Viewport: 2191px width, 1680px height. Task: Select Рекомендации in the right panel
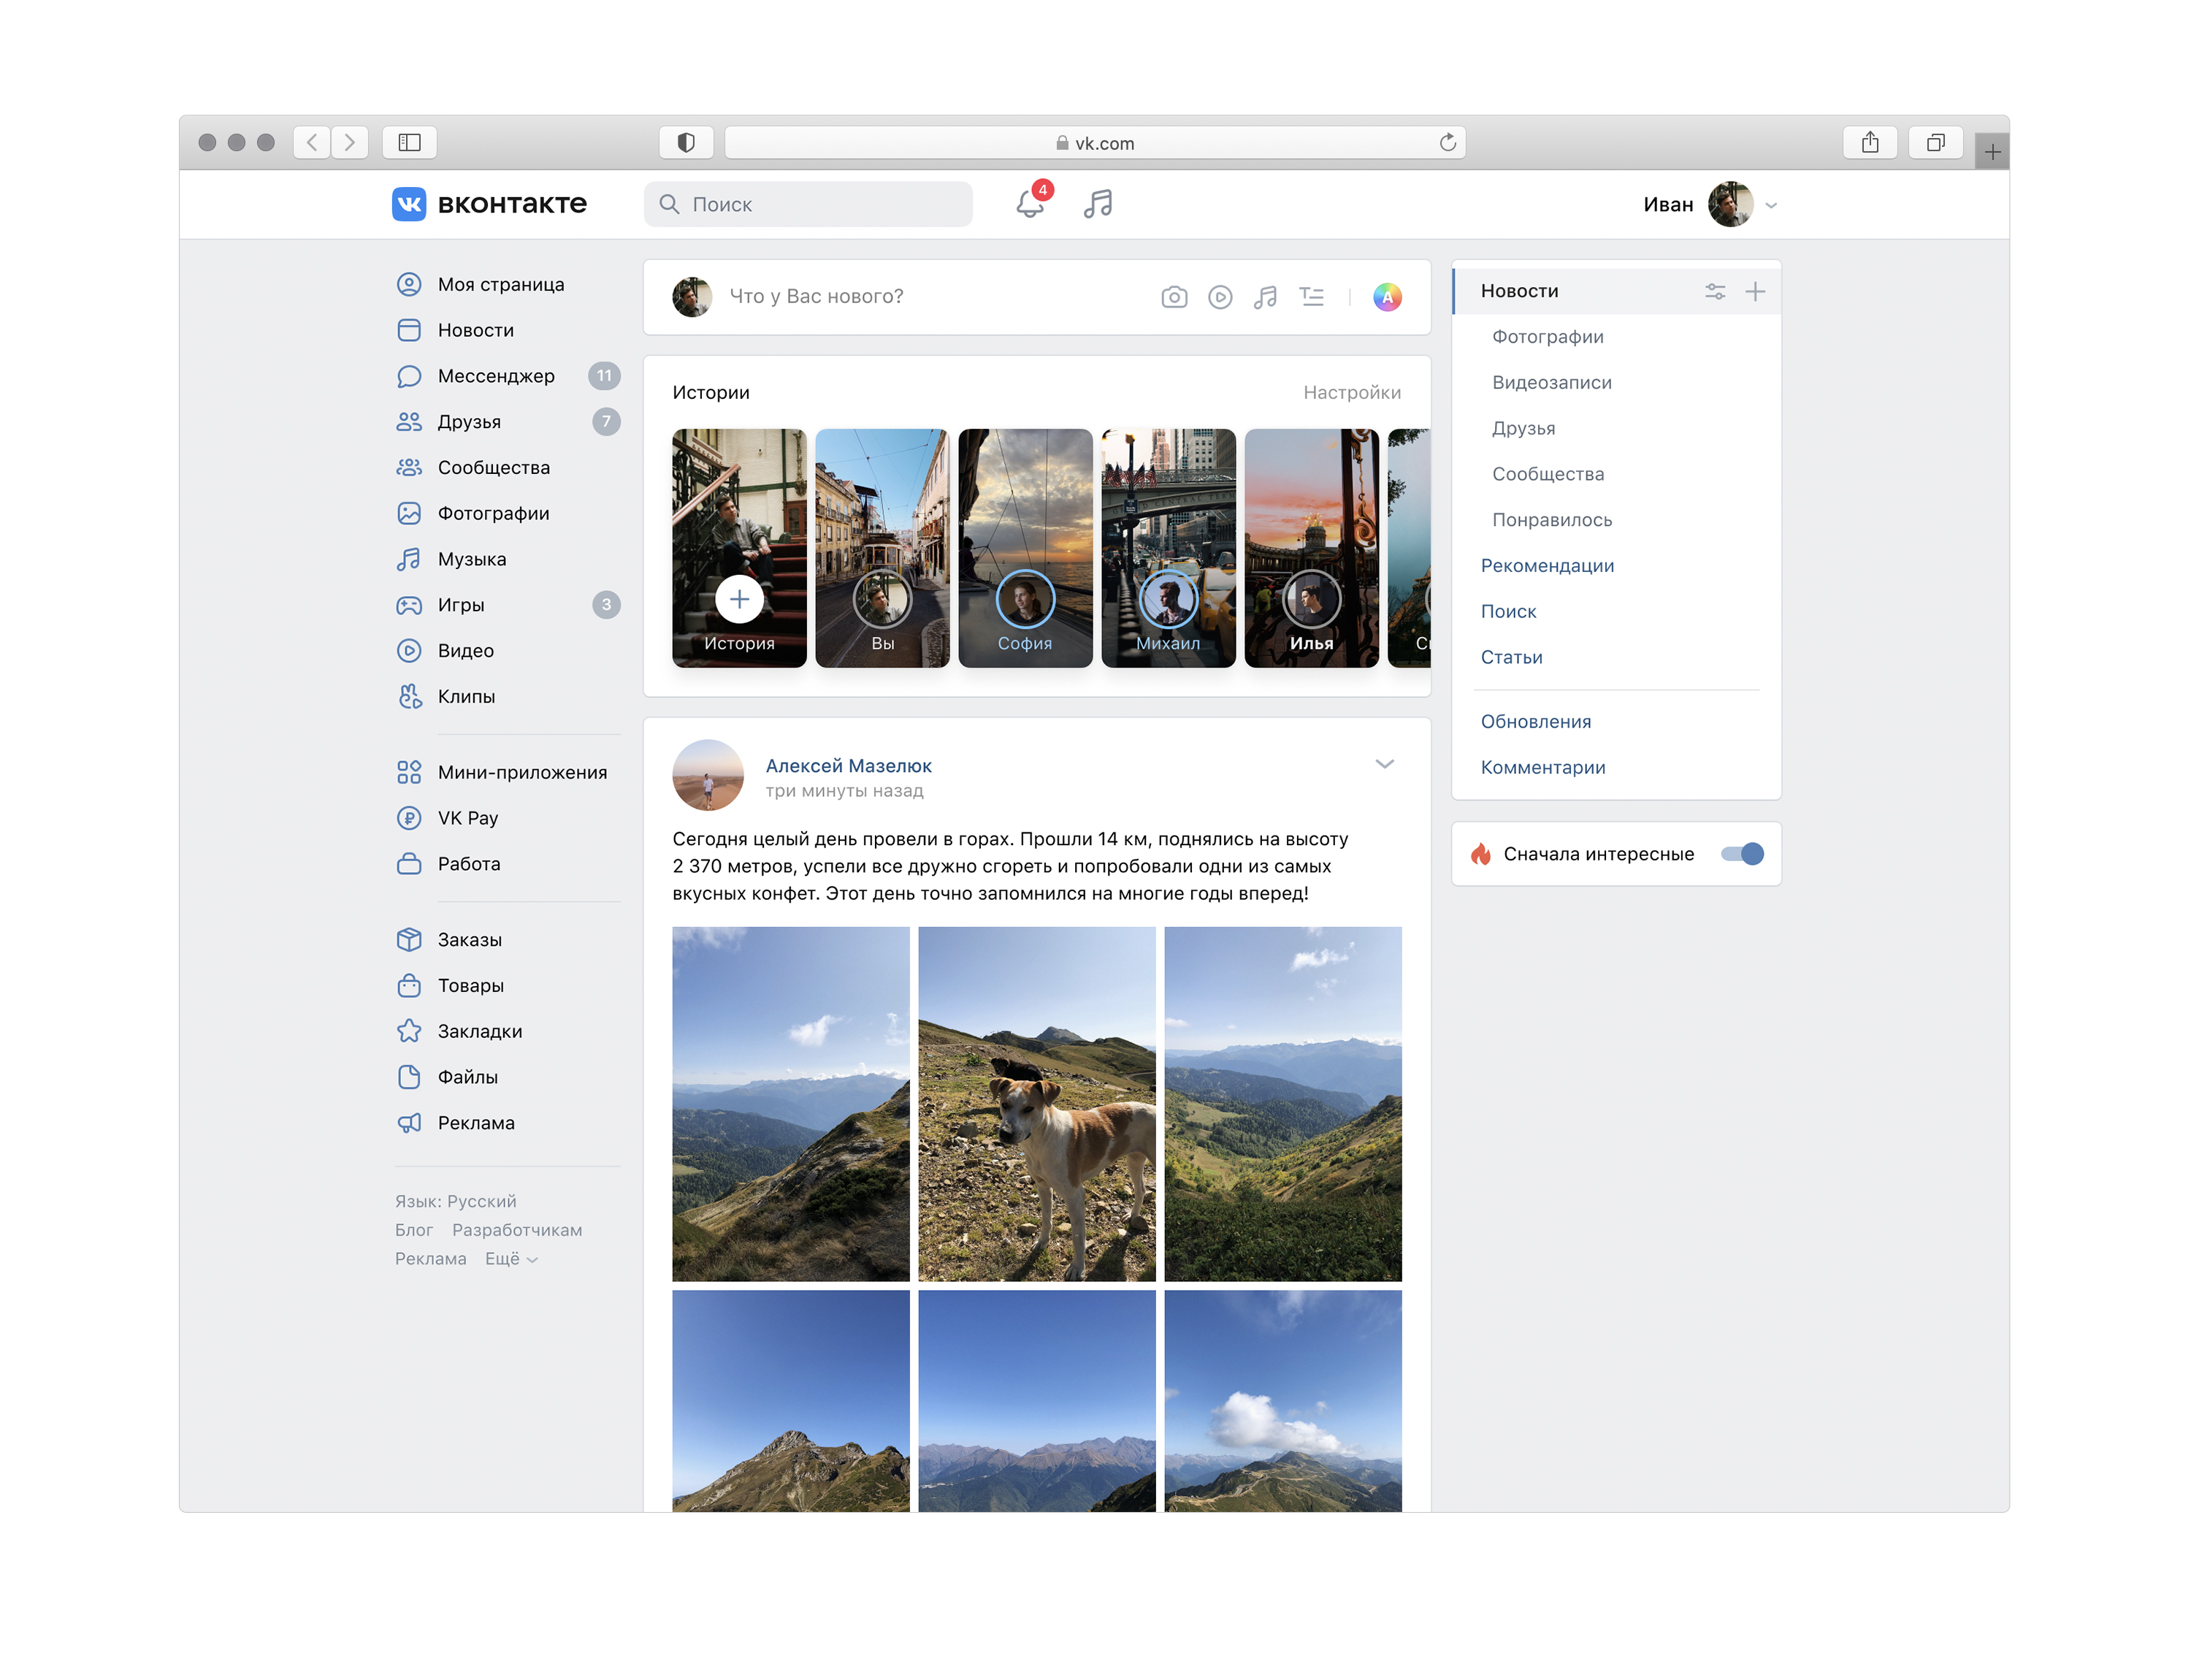click(x=1546, y=565)
